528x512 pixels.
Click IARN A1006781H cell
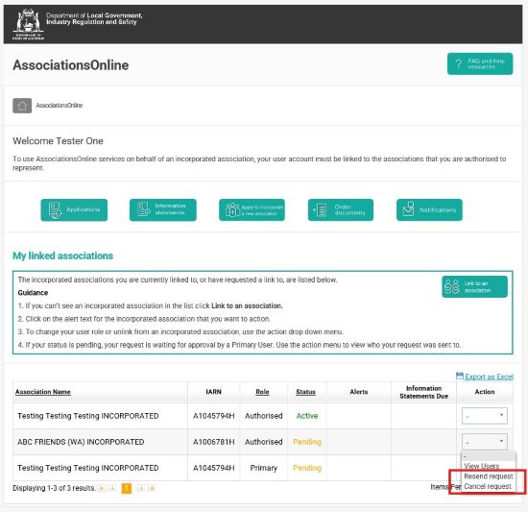pos(213,442)
